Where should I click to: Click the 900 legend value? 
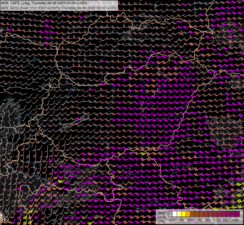208,220
